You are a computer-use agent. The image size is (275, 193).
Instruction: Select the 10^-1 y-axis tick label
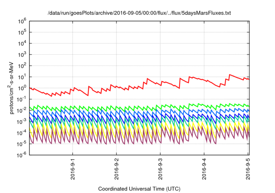click(x=22, y=100)
